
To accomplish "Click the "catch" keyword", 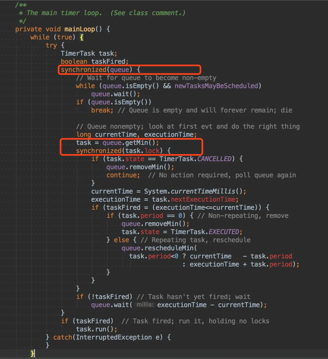I will [63, 337].
